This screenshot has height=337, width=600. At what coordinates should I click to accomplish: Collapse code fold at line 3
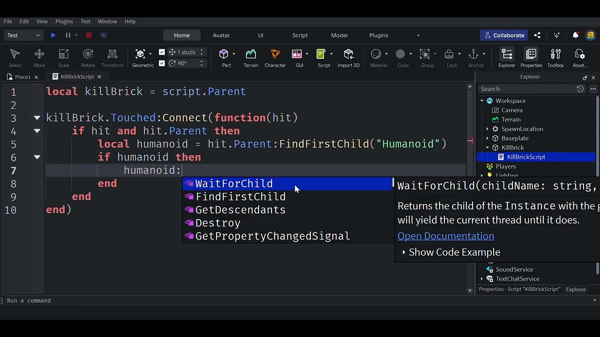(x=37, y=118)
